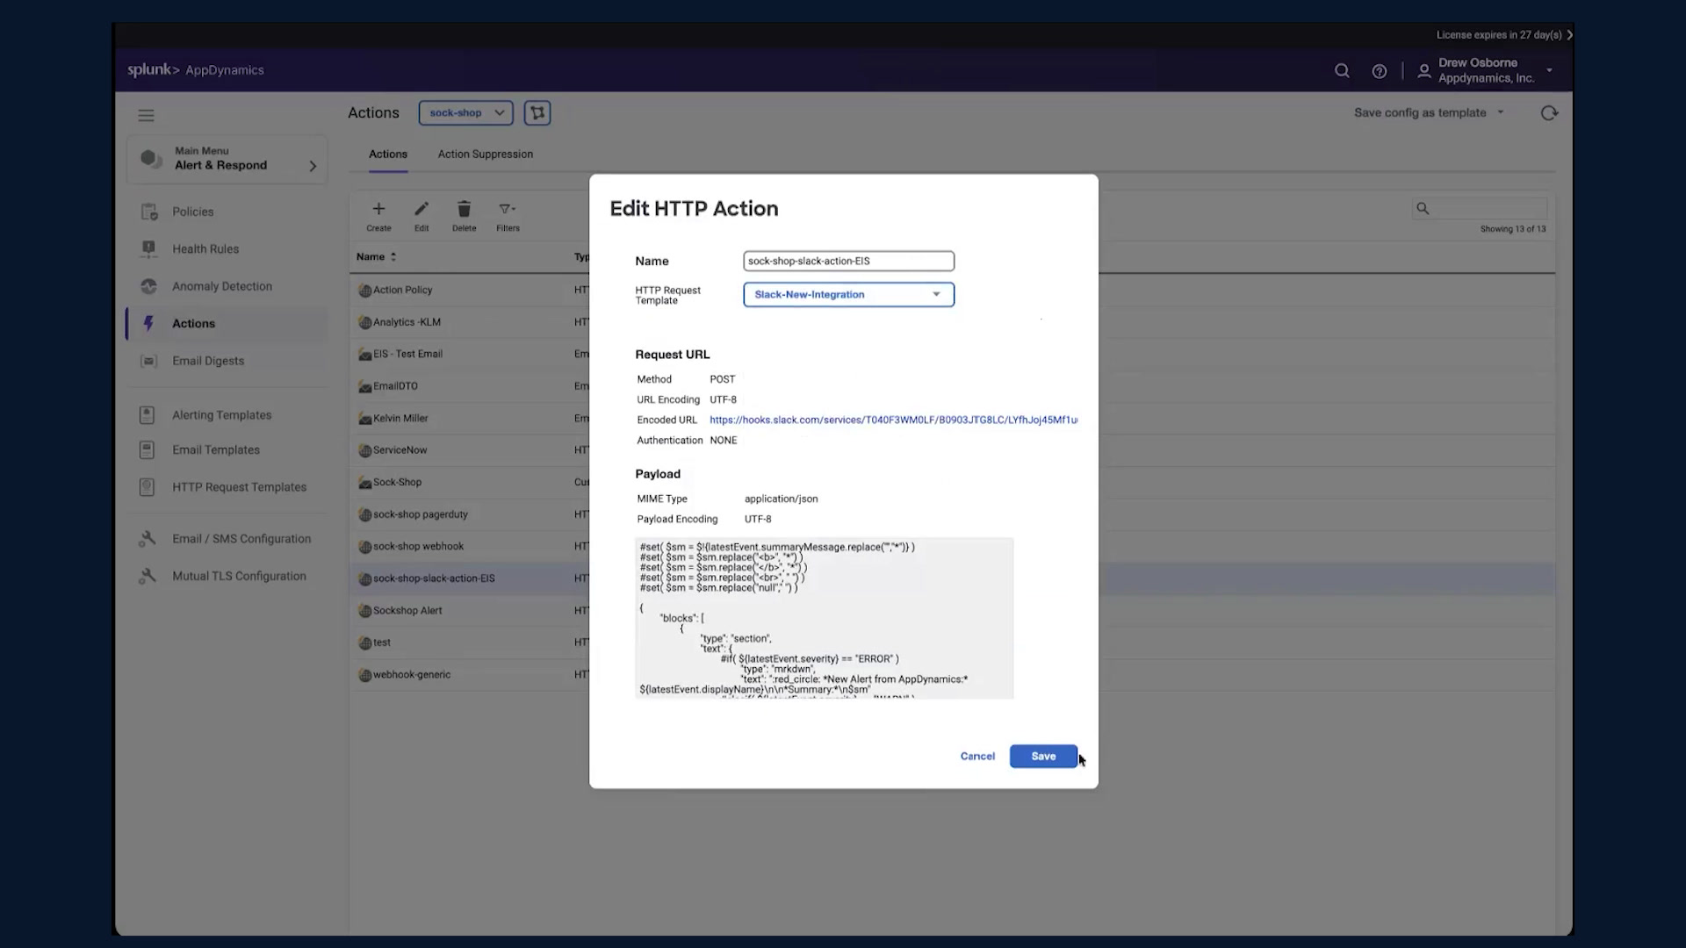Click the Delete trash icon

(x=464, y=209)
